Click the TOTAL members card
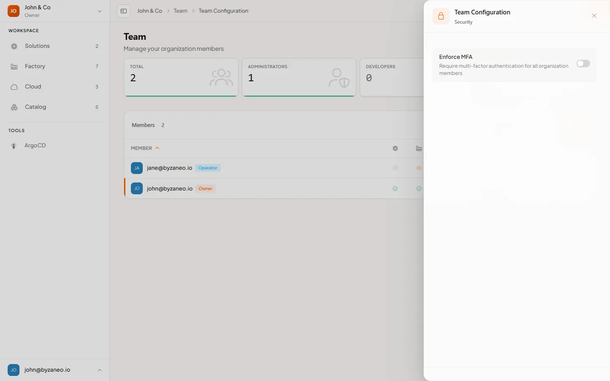The image size is (610, 381). (x=181, y=77)
